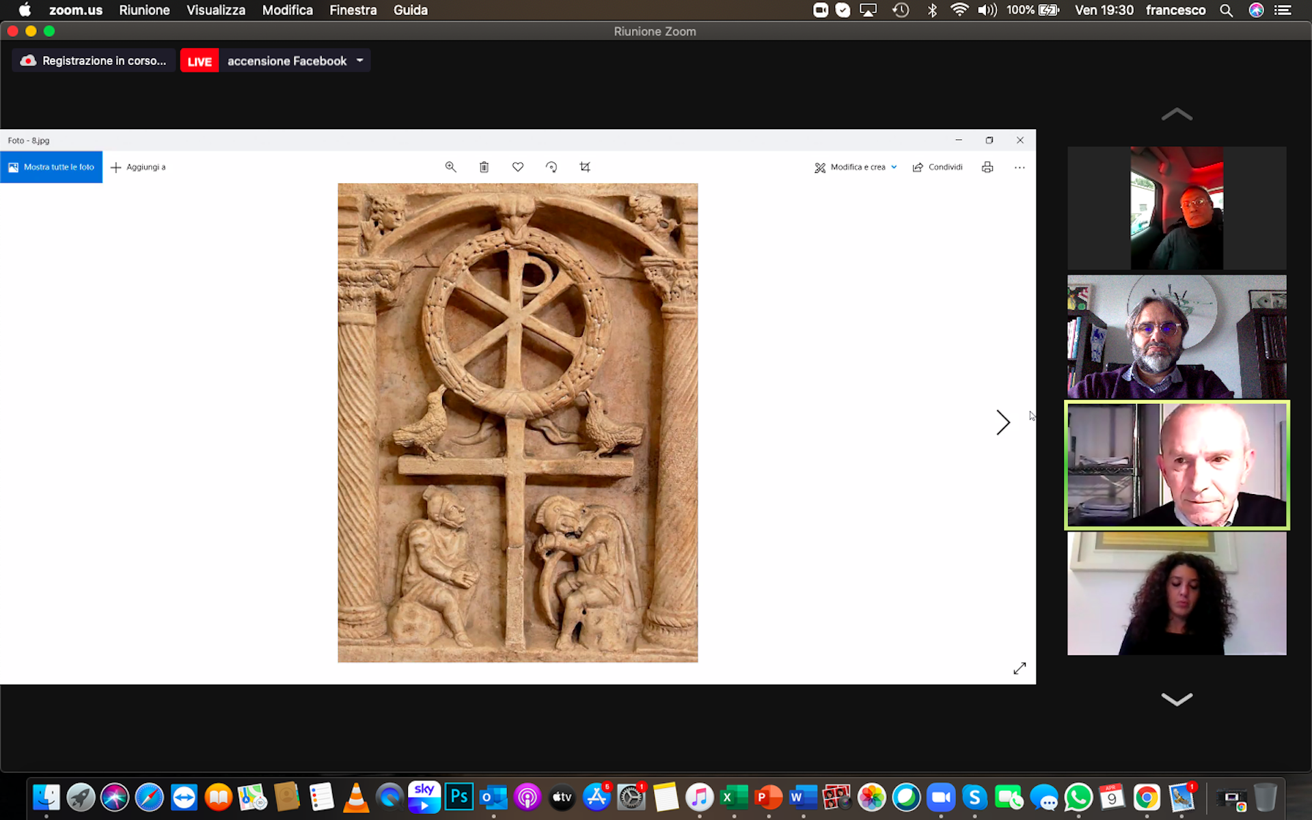Open PowerPoint from the dock
1312x820 pixels.
[x=769, y=797]
